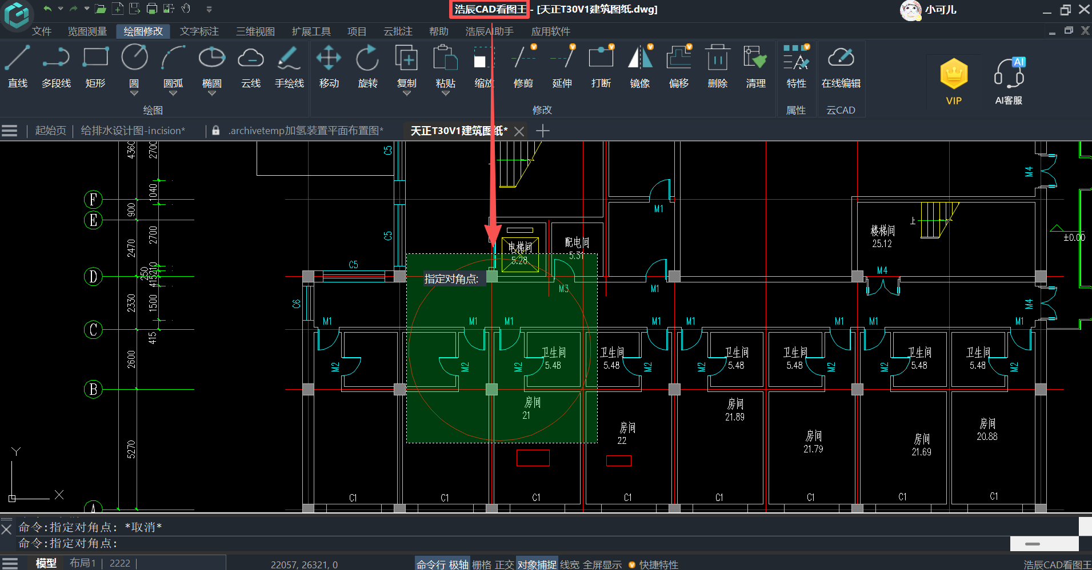Screen dimensions: 1092x570
Task: Activate the 旋转 rotate tool
Action: point(367,67)
